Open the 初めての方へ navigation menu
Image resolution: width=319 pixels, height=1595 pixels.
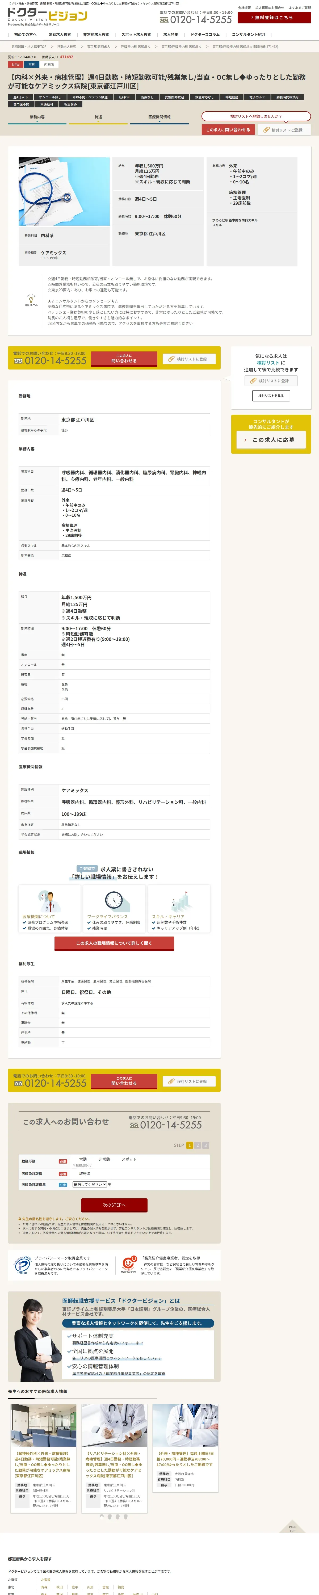pyautogui.click(x=26, y=35)
